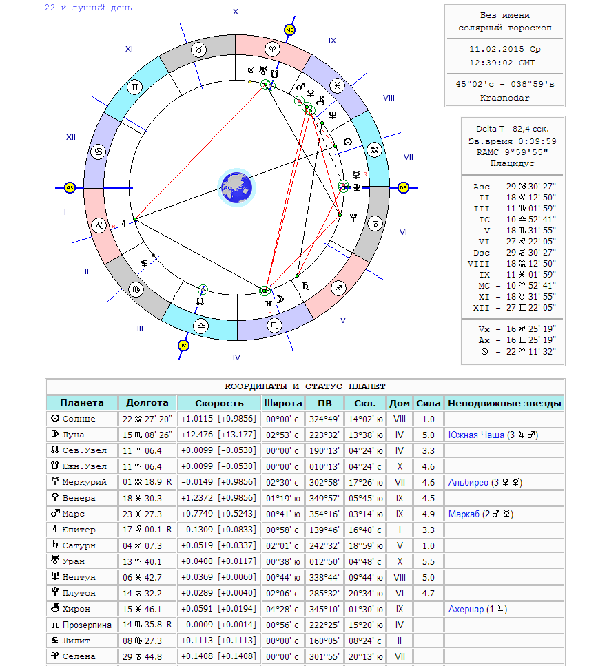Click the North Node glyph inside the chart
The image size is (598, 666).
click(200, 301)
